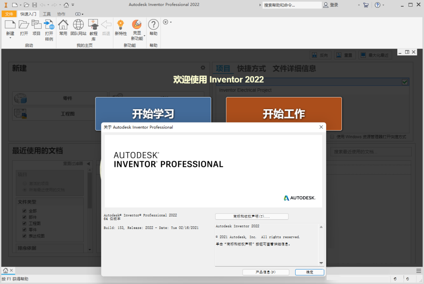
Task: Open the Projects (项目) ribbon icon
Action: click(x=36, y=25)
